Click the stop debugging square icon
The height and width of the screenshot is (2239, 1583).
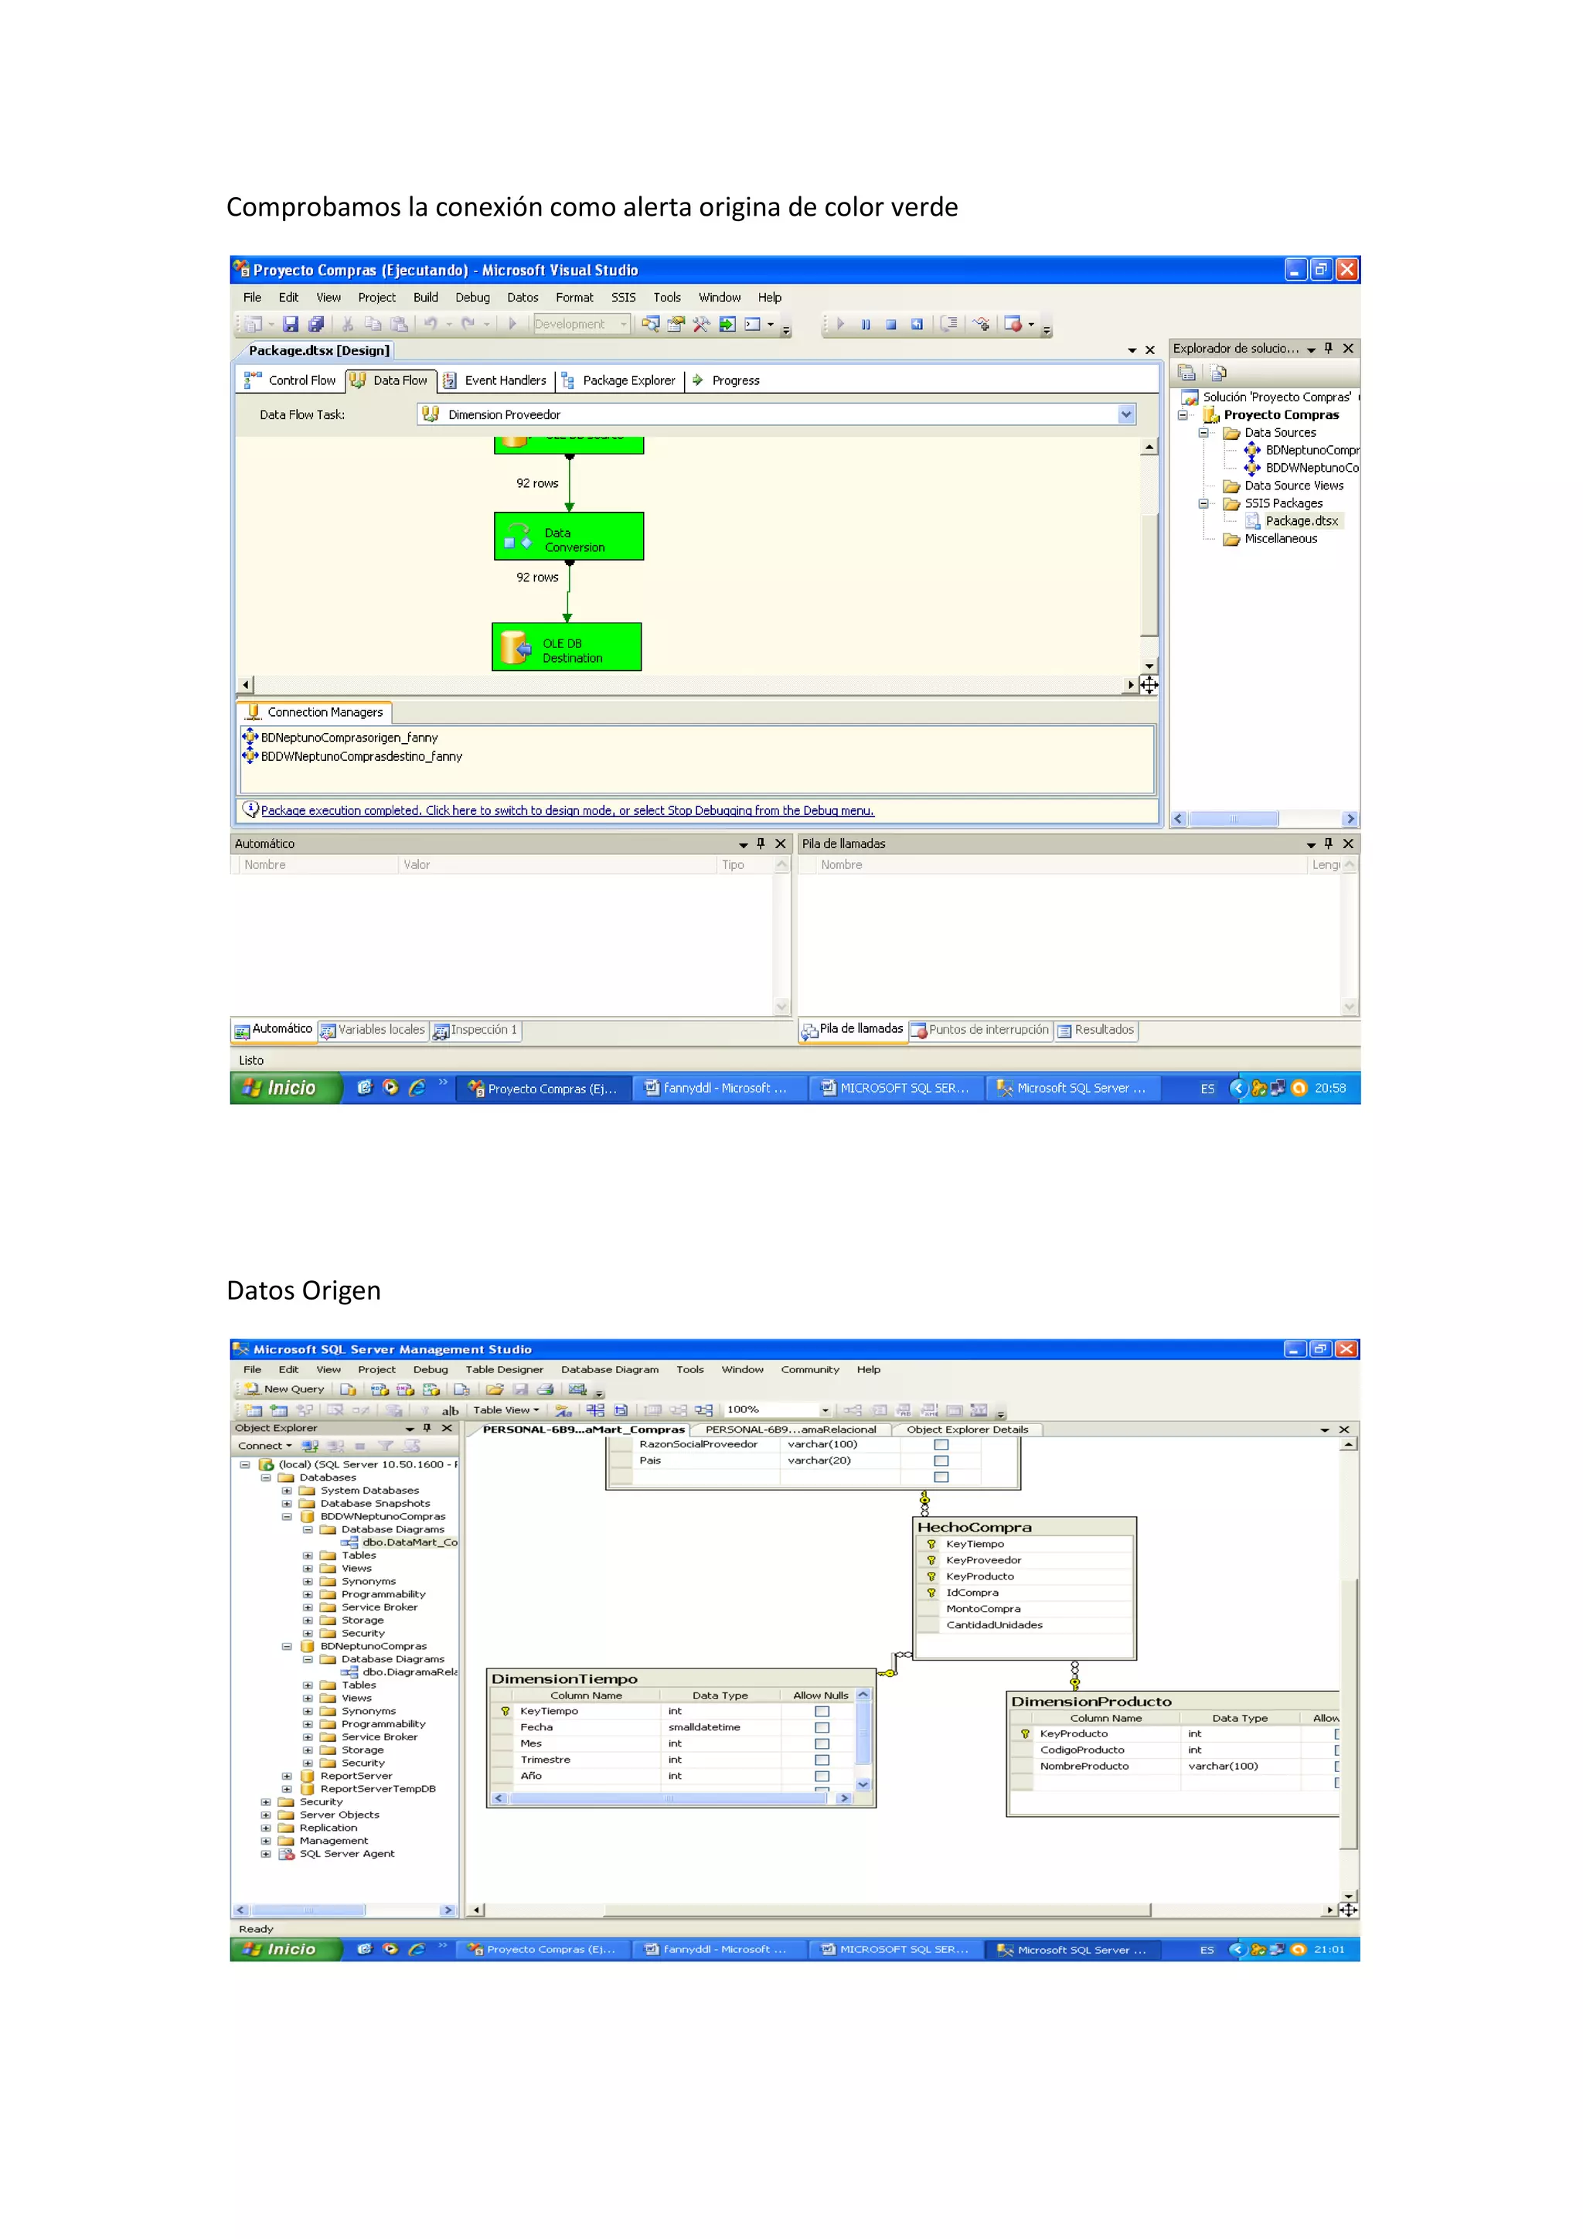[x=891, y=325]
